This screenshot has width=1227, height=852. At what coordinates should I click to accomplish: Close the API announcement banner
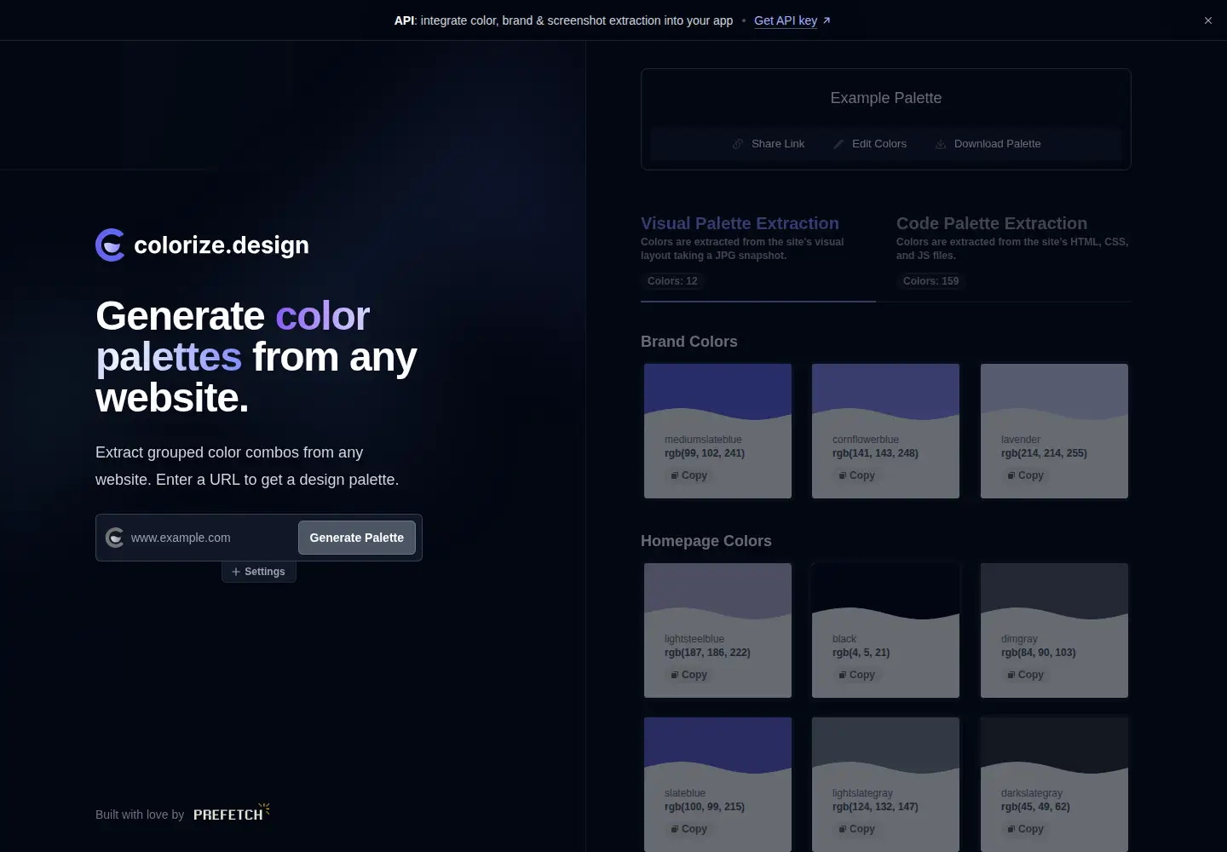(x=1207, y=20)
